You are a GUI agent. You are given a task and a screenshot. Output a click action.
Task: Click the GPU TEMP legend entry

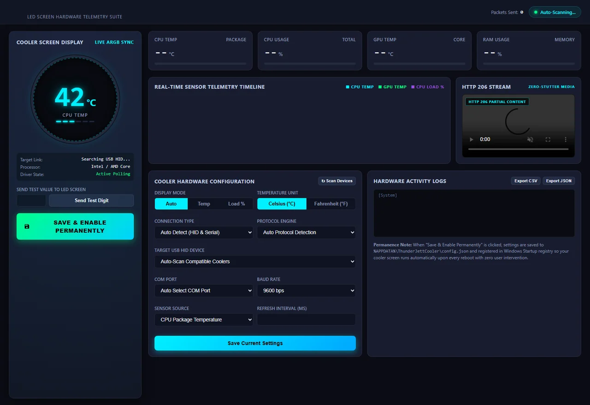[x=392, y=87]
